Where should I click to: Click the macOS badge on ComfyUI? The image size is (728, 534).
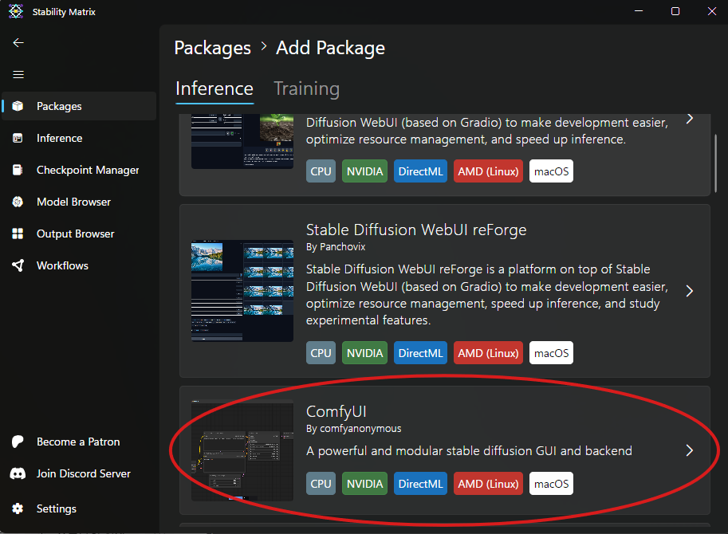pos(552,484)
